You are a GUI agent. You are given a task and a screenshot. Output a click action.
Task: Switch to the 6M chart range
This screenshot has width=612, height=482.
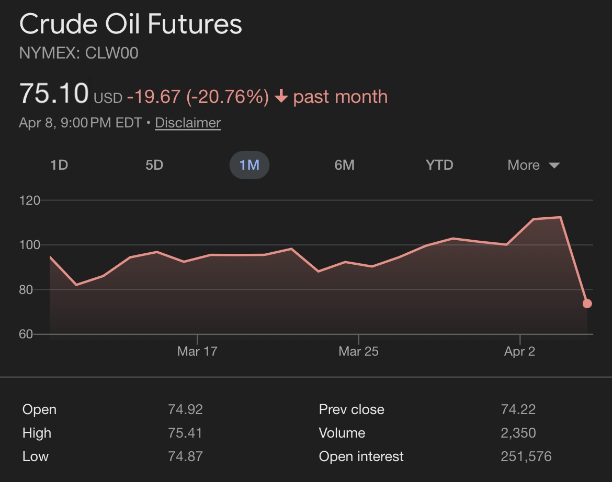pos(344,165)
